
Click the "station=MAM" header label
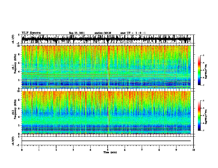(103, 33)
